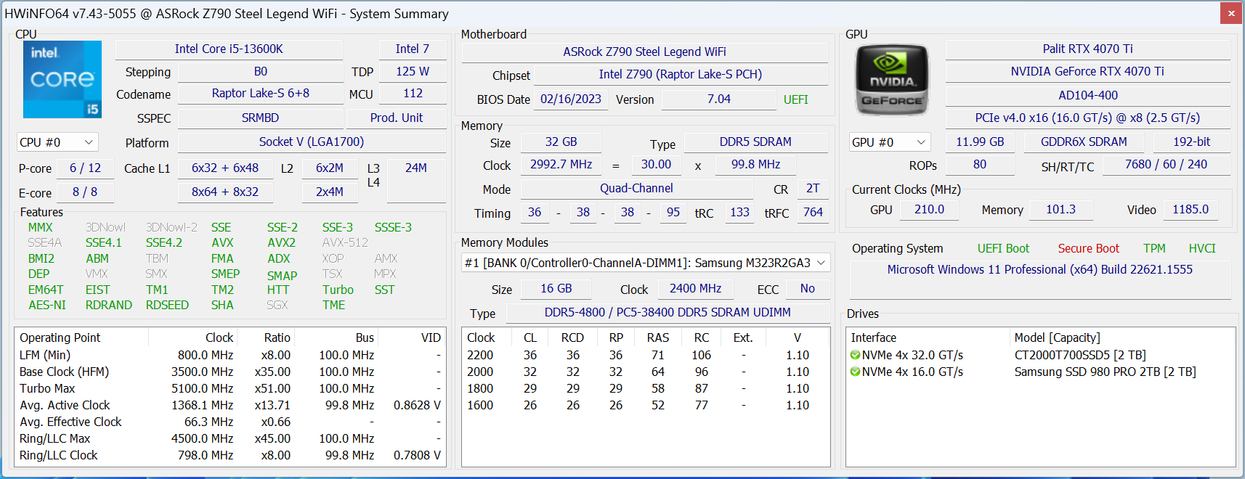
Task: Click the green check icon beside NVMe 32.0 GT/s
Action: tap(856, 356)
